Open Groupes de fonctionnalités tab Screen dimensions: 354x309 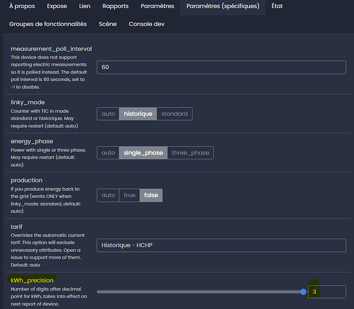48,24
